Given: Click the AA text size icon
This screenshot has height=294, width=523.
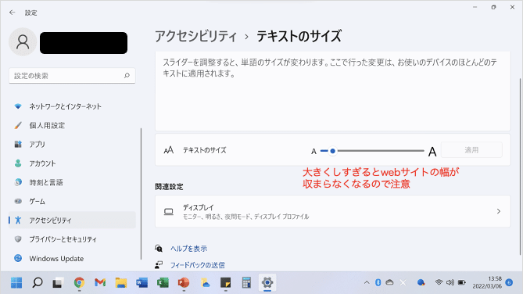Looking at the screenshot, I should (x=169, y=150).
